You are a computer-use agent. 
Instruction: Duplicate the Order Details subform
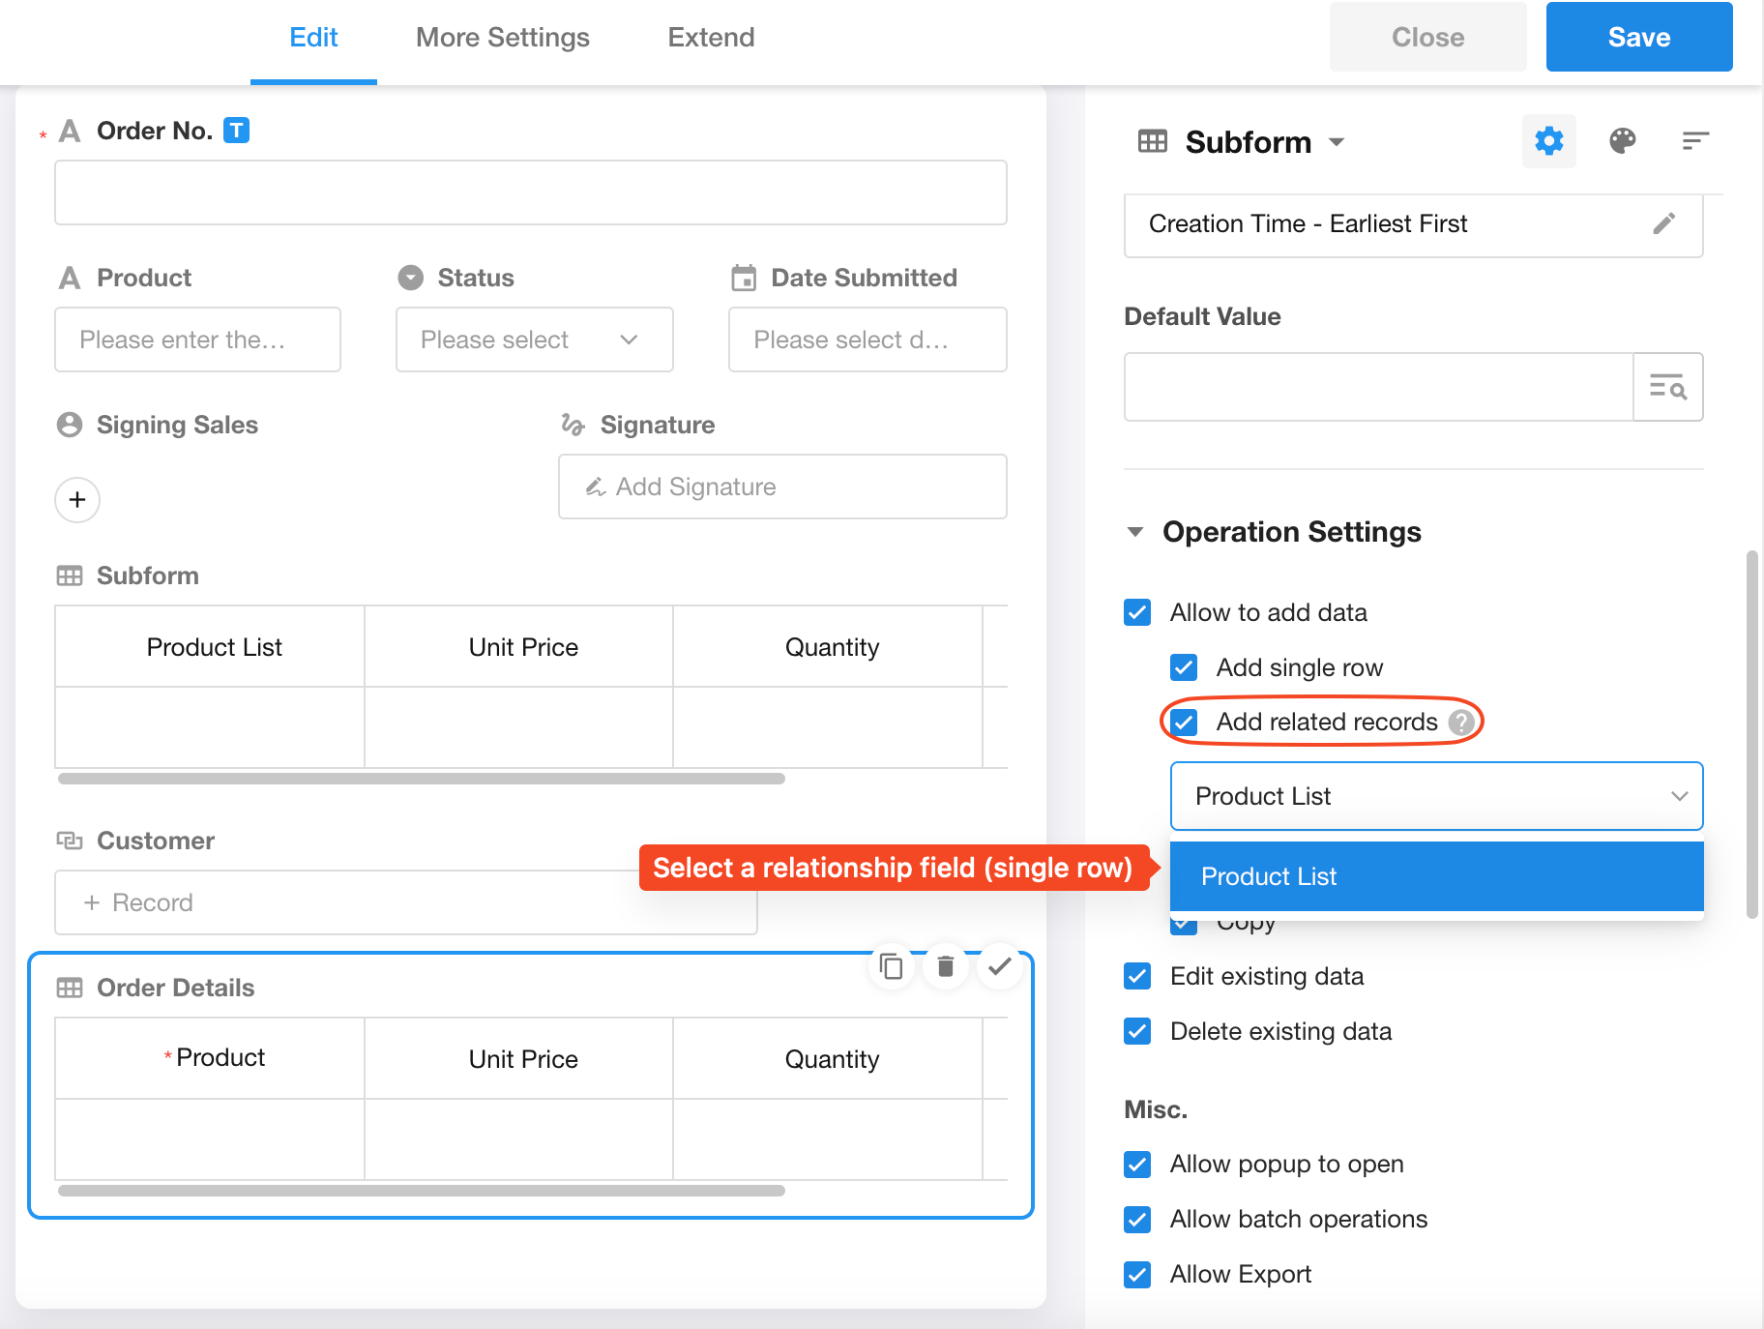(891, 966)
